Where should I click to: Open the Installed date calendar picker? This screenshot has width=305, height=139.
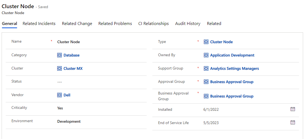tap(293, 109)
